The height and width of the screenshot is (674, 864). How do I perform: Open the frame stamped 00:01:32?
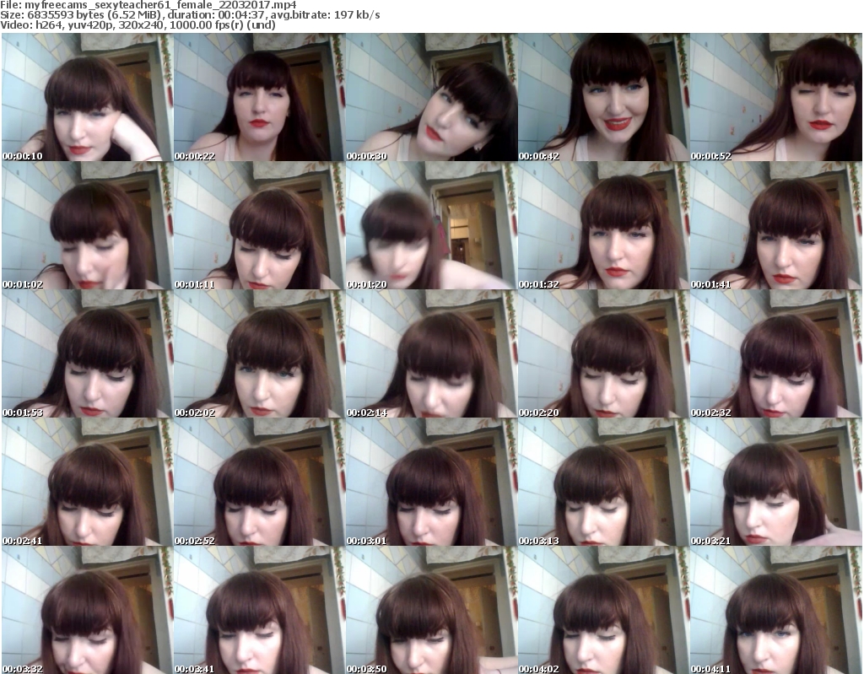click(x=604, y=225)
